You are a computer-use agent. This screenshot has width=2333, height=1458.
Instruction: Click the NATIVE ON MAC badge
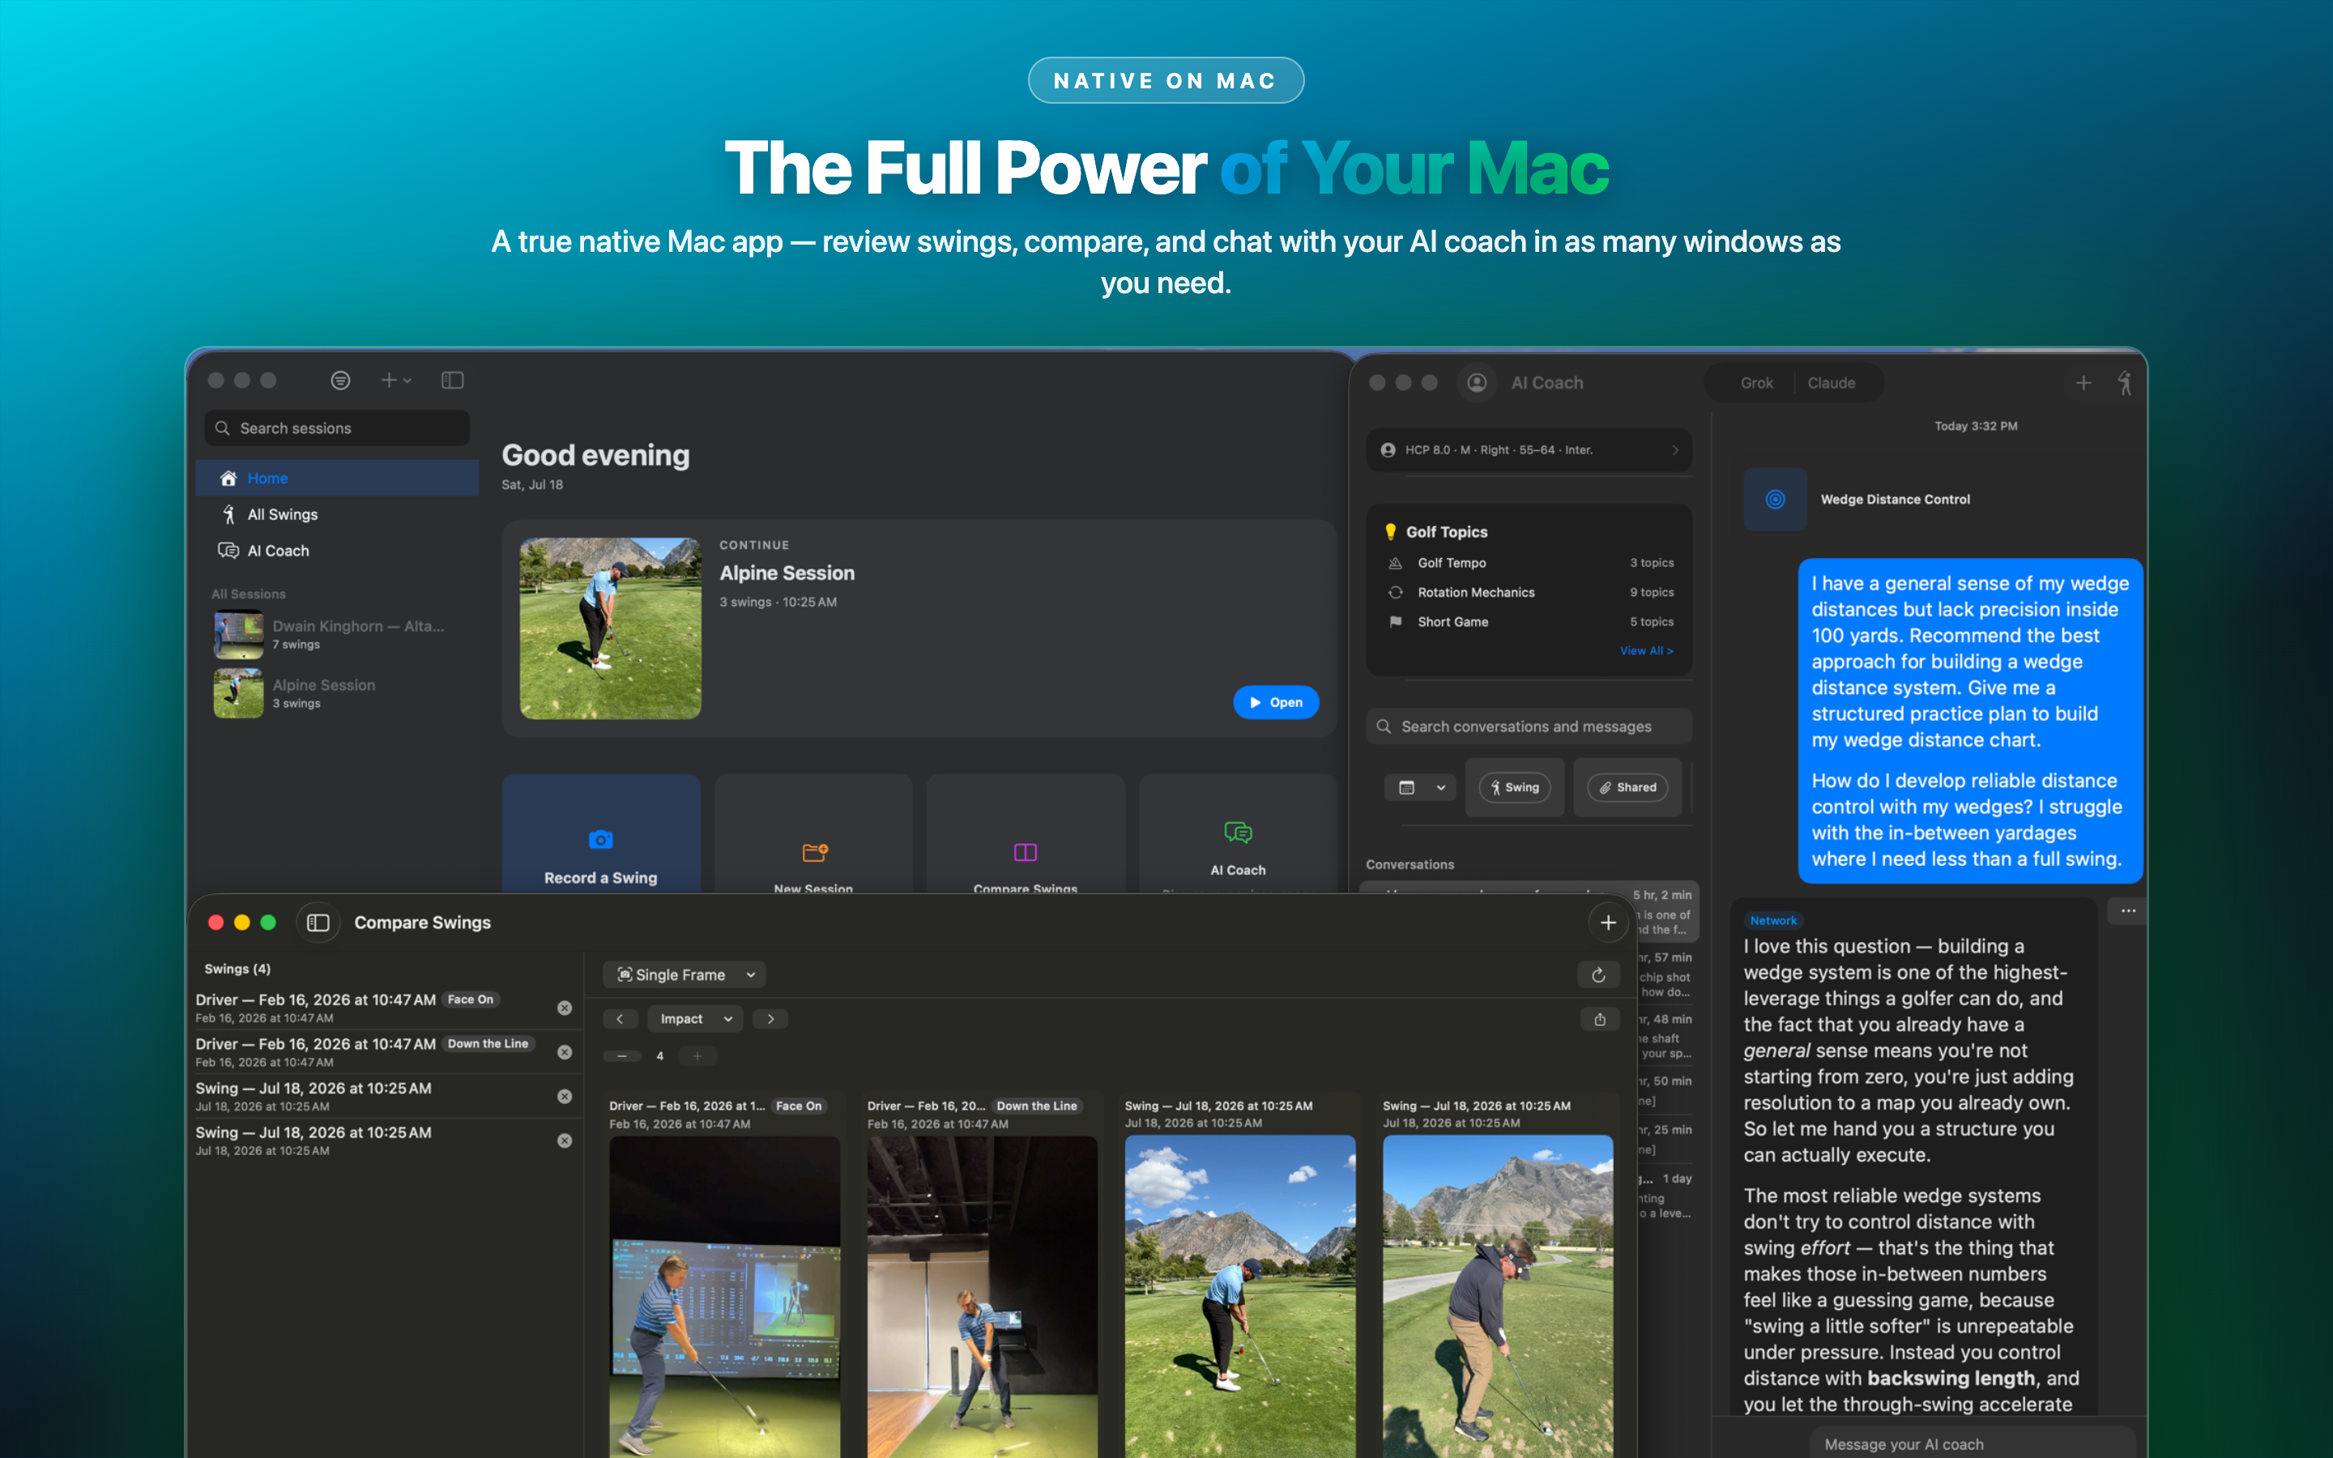[1166, 80]
